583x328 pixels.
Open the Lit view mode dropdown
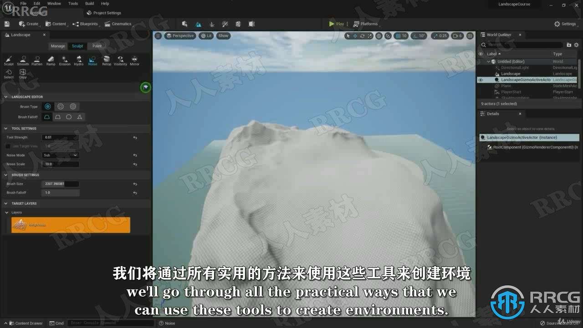pos(206,36)
